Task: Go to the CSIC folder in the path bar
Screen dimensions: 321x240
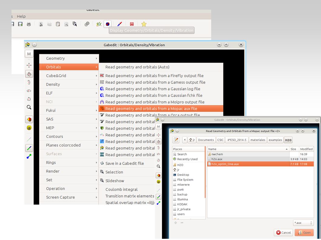Action: tap(220, 140)
